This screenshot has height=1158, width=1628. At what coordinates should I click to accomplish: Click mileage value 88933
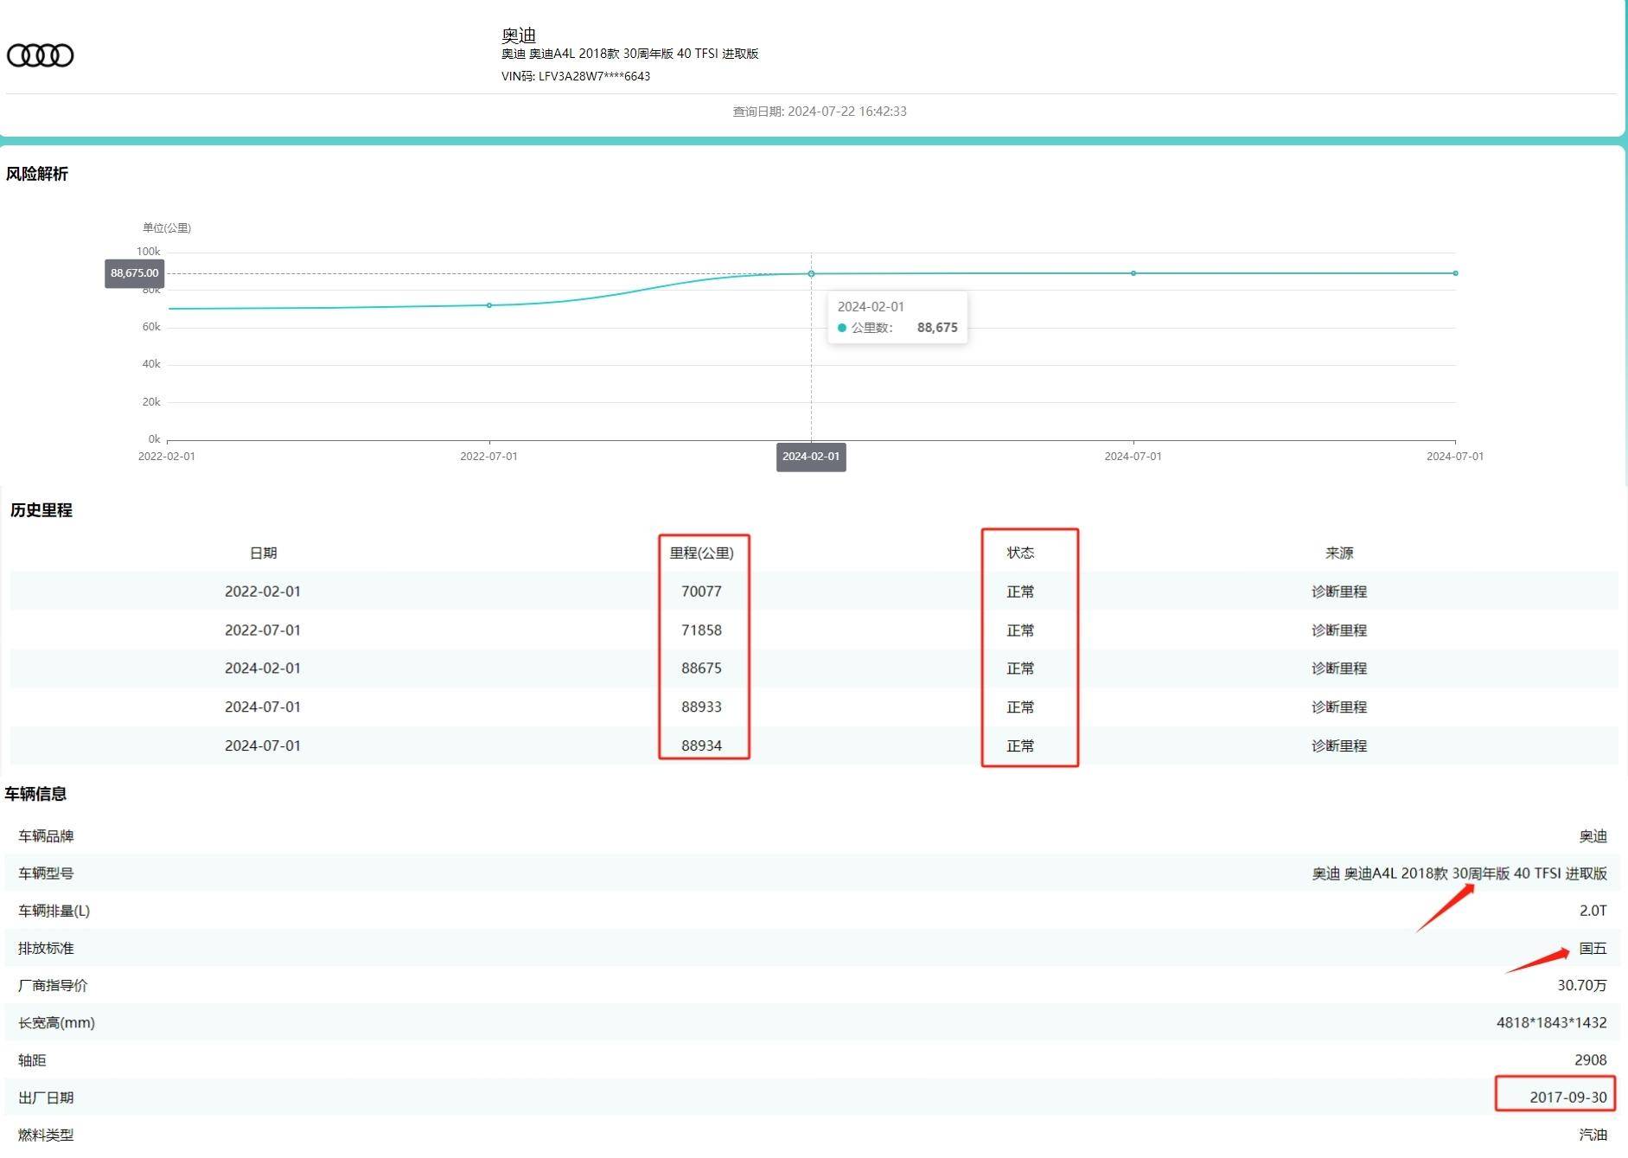(701, 707)
